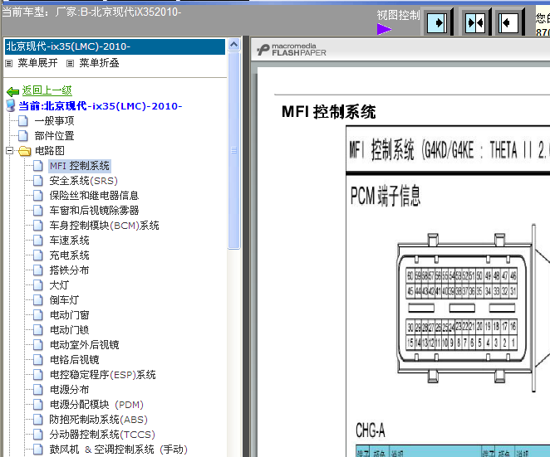Open 车身控制模块(BCM)系统 entry
The height and width of the screenshot is (457, 550).
(104, 226)
